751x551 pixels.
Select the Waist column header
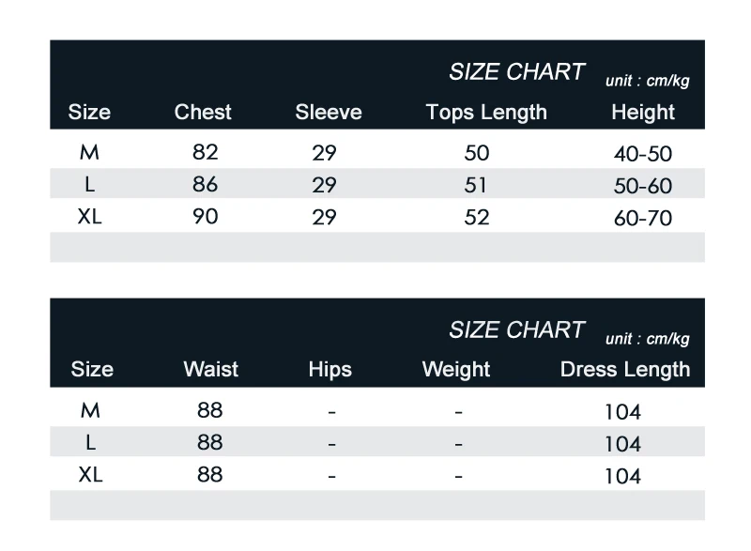tap(210, 370)
